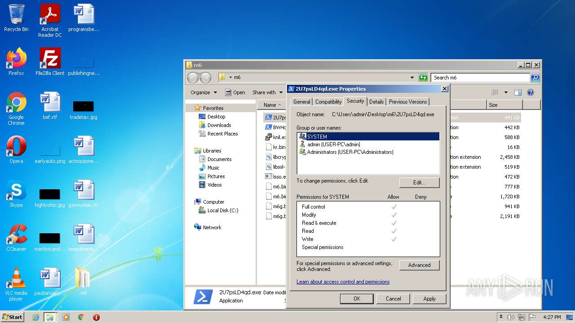This screenshot has height=323, width=575.
Task: Click the Explorer Forward navigation button
Action: click(205, 78)
